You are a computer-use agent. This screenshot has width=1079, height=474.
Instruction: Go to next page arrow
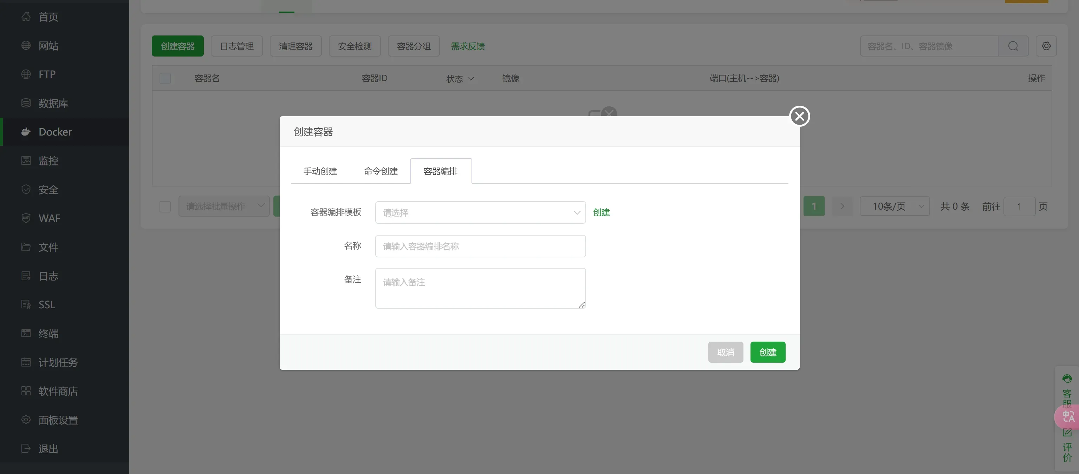[842, 206]
